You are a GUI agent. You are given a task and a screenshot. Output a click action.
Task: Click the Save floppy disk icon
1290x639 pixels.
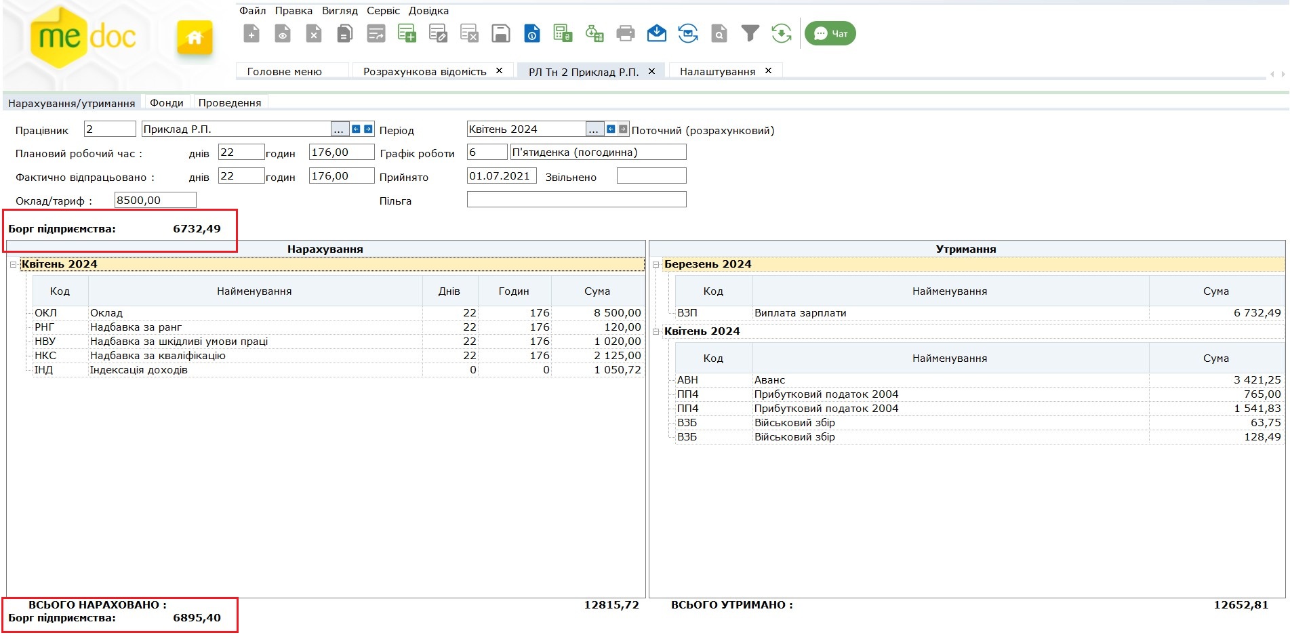pyautogui.click(x=500, y=33)
